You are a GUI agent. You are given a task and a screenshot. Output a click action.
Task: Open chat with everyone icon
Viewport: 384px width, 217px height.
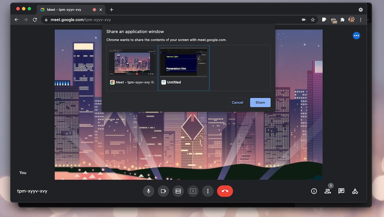click(341, 191)
